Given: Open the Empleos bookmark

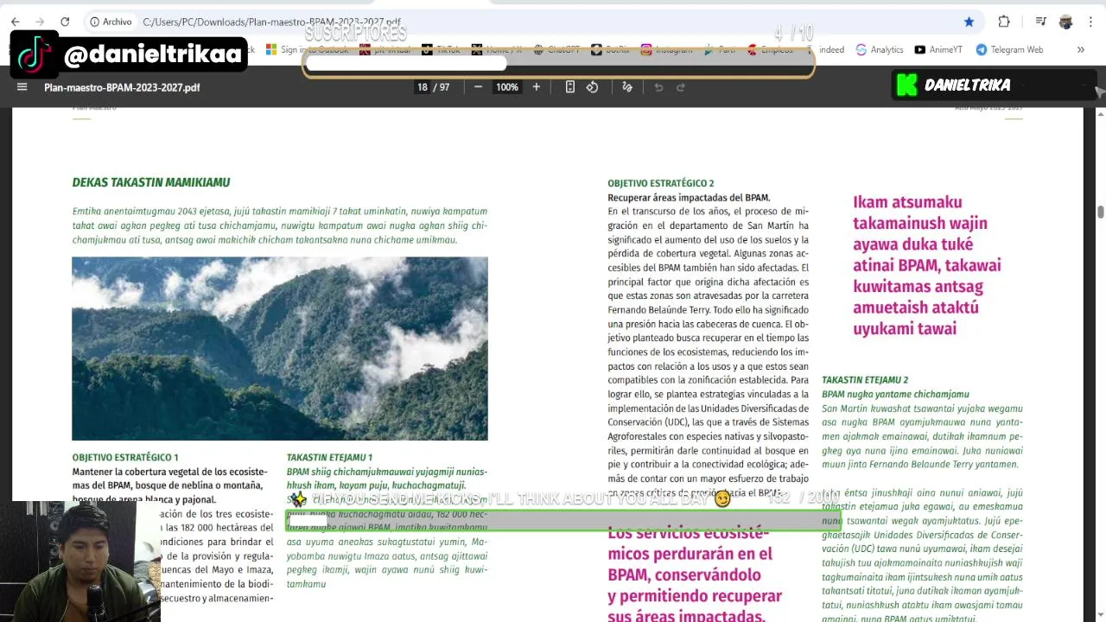Looking at the screenshot, I should (770, 49).
